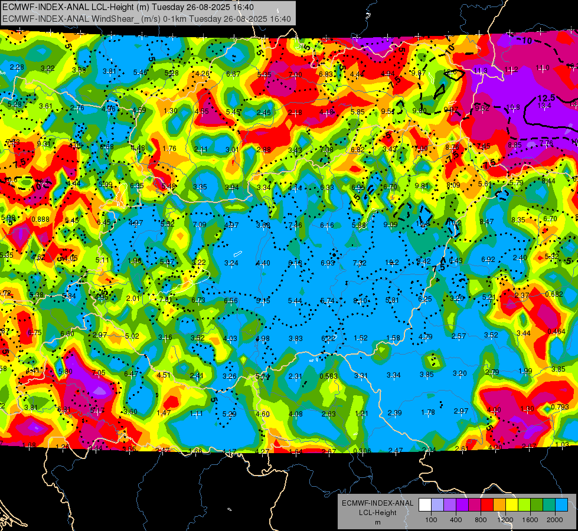Viewport: 578px width, 531px height.
Task: Click the white swatch in the LCL-Height legend
Action: (x=425, y=505)
